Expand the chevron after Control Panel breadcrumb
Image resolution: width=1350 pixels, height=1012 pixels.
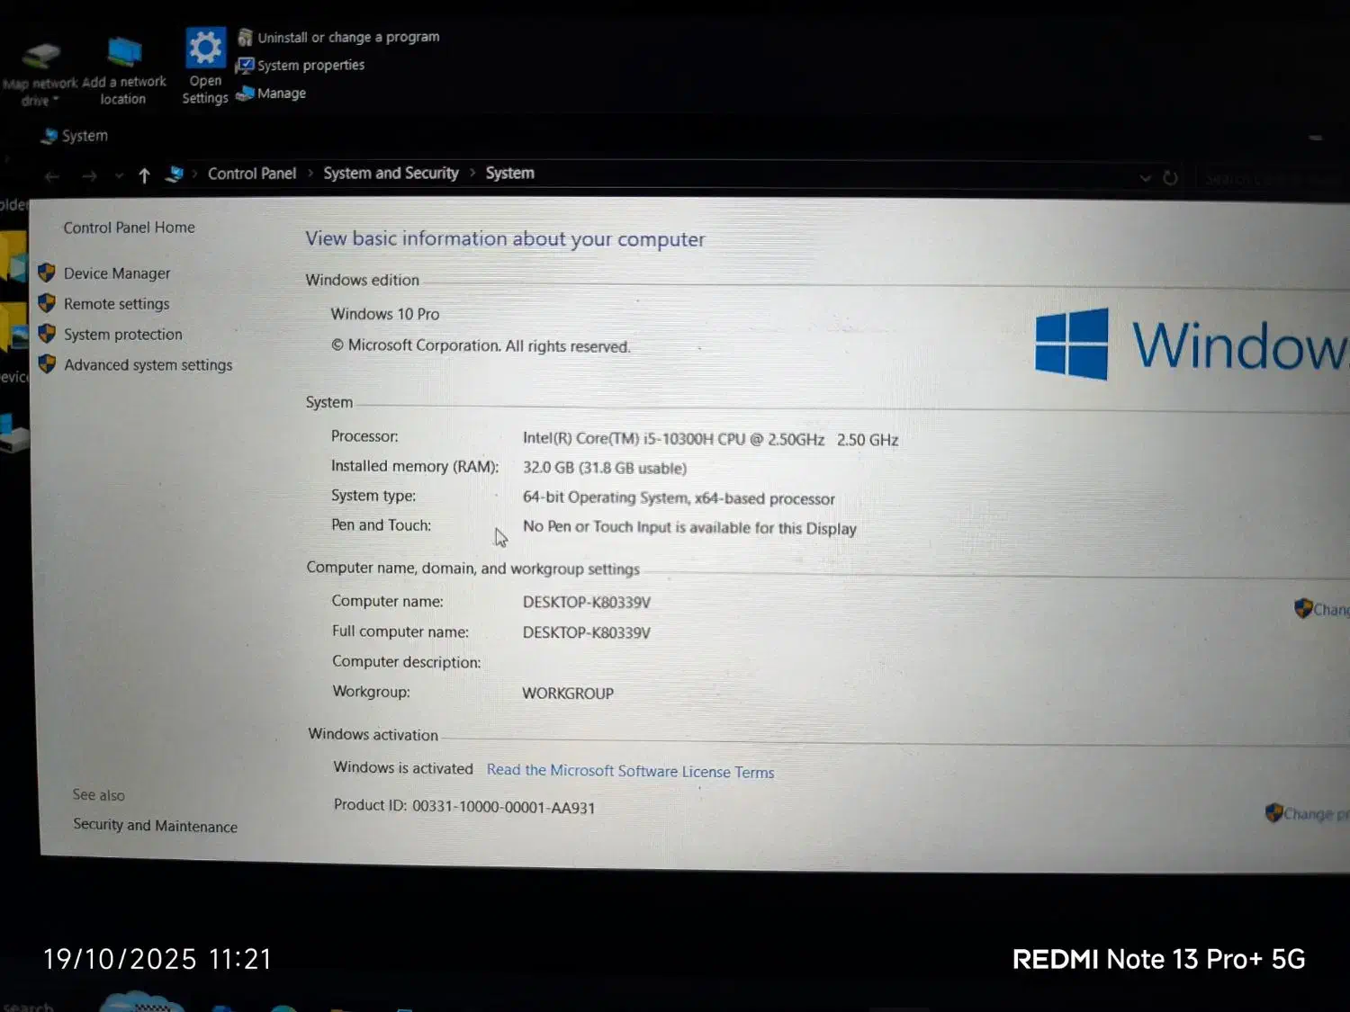click(x=310, y=173)
